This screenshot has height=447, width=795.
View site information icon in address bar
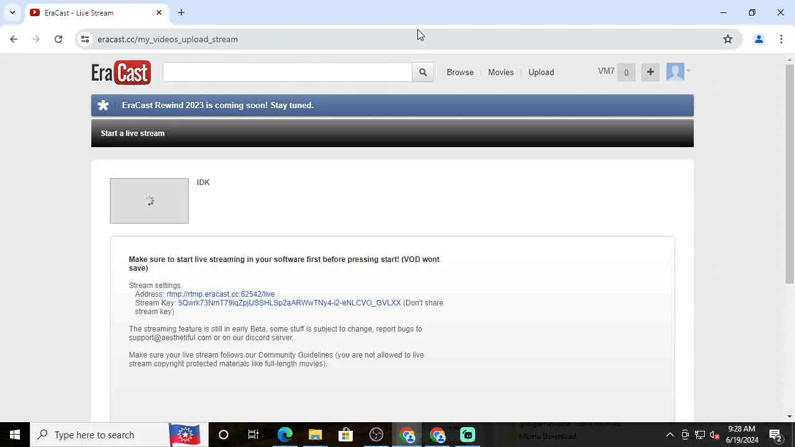pos(85,39)
